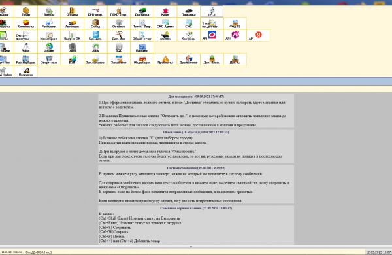Open the Поиск. Запр. magnifier icon

pyautogui.click(x=142, y=24)
